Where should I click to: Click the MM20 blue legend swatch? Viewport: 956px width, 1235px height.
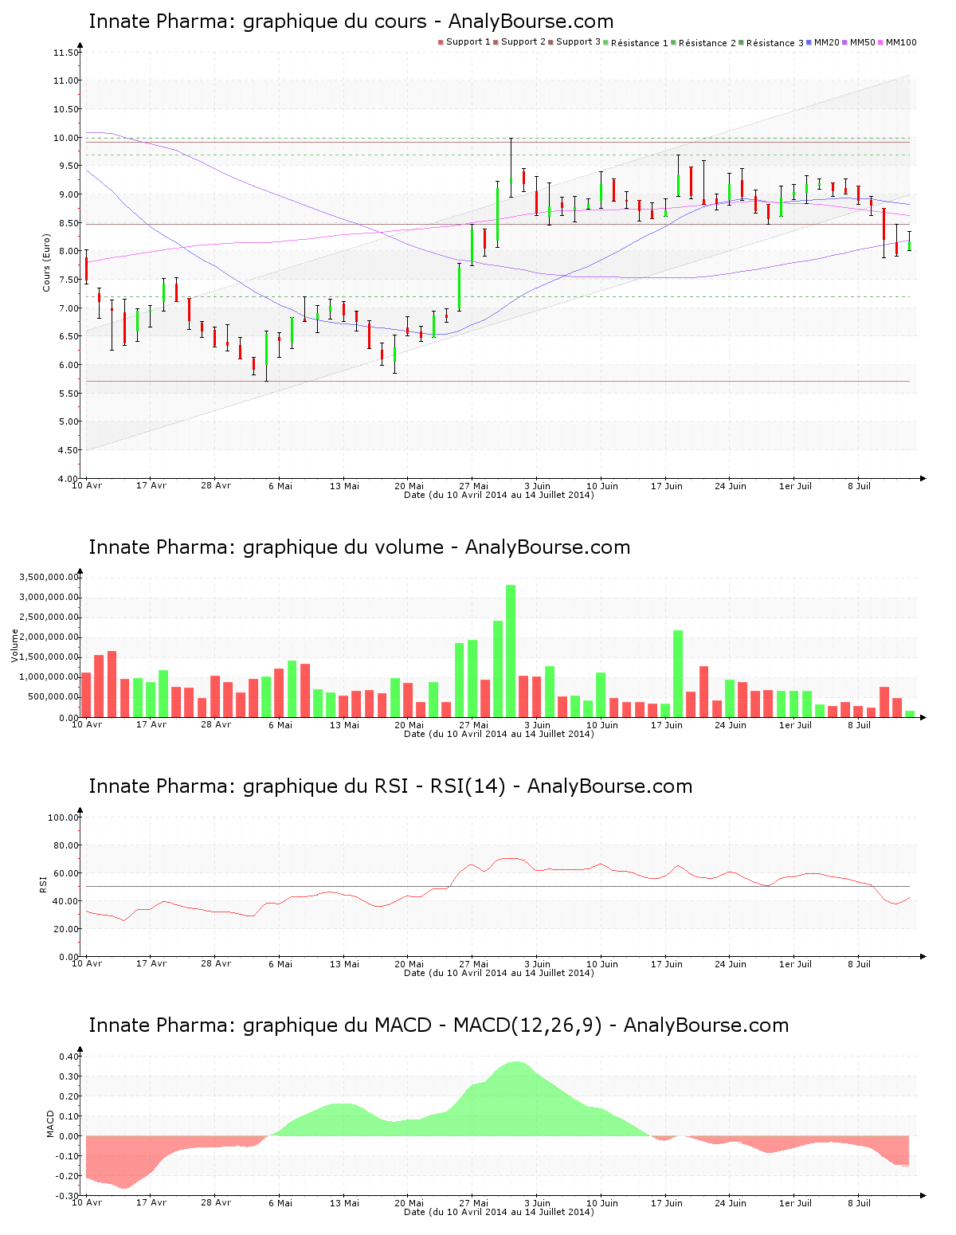pos(809,42)
